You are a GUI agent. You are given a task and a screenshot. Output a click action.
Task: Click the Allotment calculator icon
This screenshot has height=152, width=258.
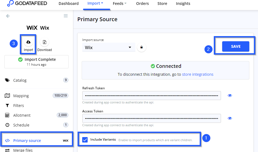[x=7, y=115]
